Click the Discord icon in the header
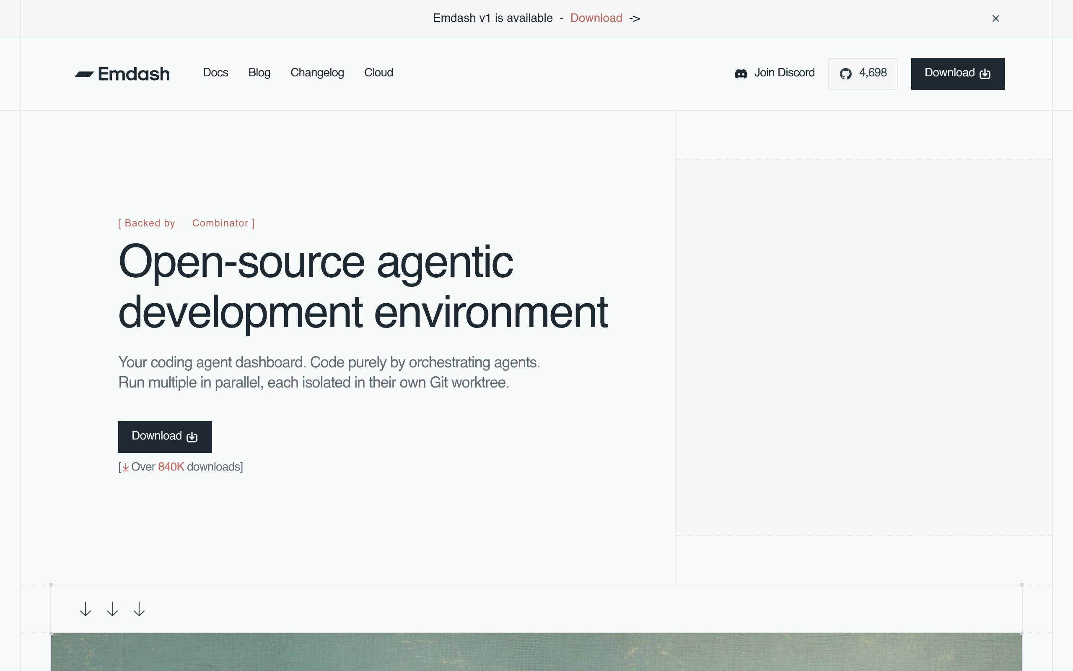Screen dimensions: 1073x671 (x=741, y=74)
